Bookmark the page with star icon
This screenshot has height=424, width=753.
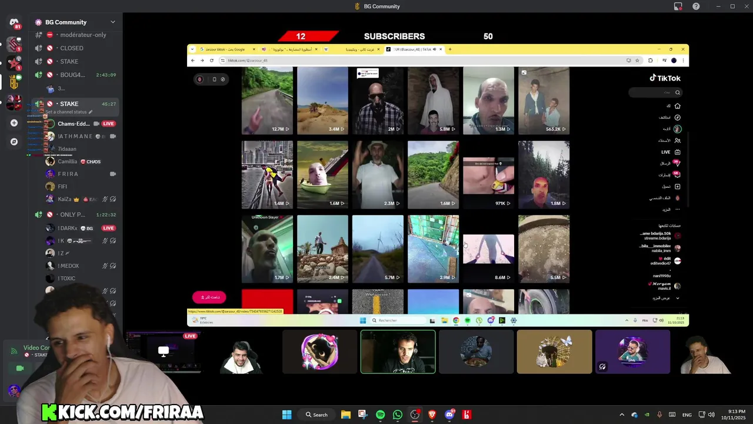pos(637,60)
